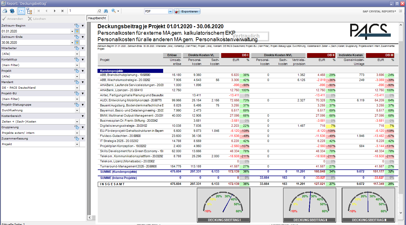Select the Turnaround-Management 2025 row

tap(247, 167)
